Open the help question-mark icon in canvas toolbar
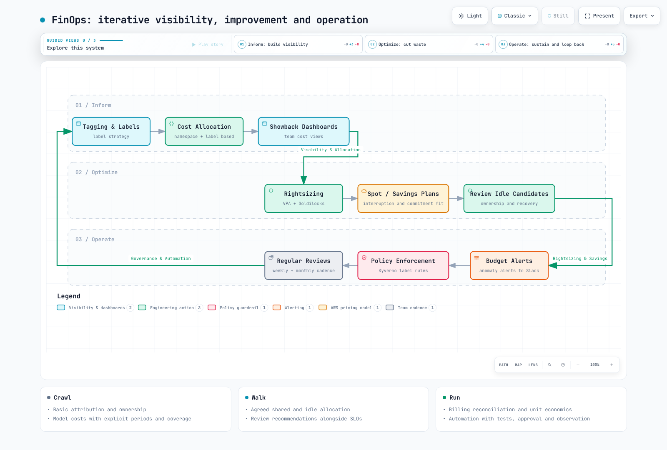Image resolution: width=667 pixels, height=450 pixels. point(563,365)
